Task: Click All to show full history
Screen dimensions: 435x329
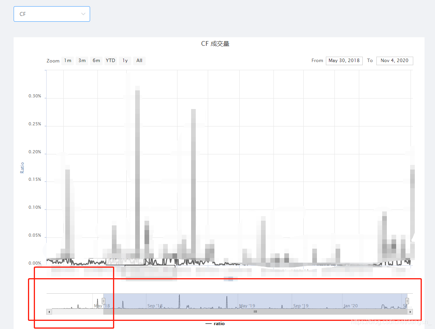Action: (139, 61)
